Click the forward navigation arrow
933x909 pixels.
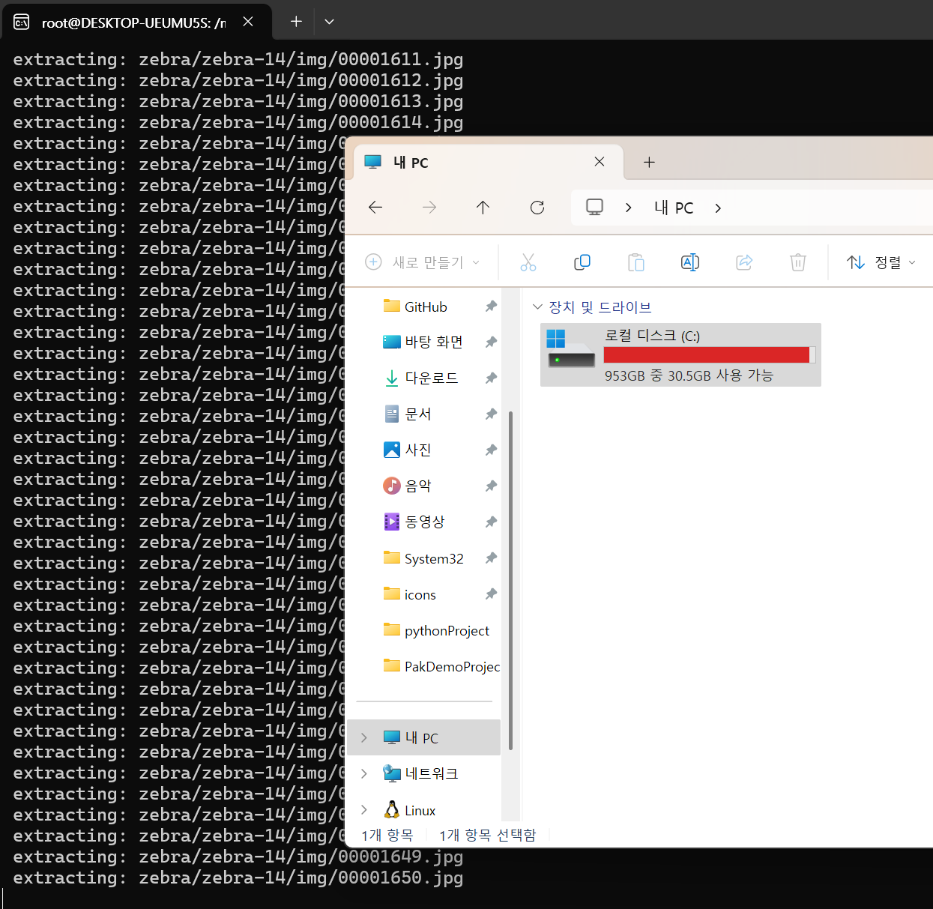[429, 208]
